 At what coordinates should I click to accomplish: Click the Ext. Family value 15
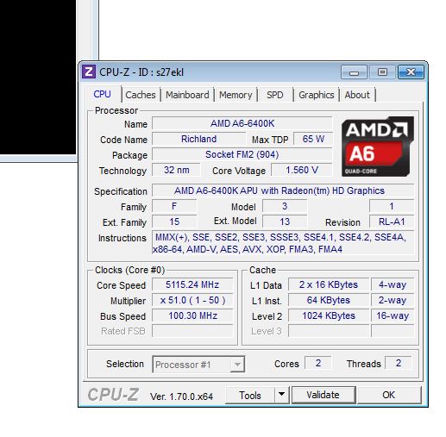coord(174,222)
